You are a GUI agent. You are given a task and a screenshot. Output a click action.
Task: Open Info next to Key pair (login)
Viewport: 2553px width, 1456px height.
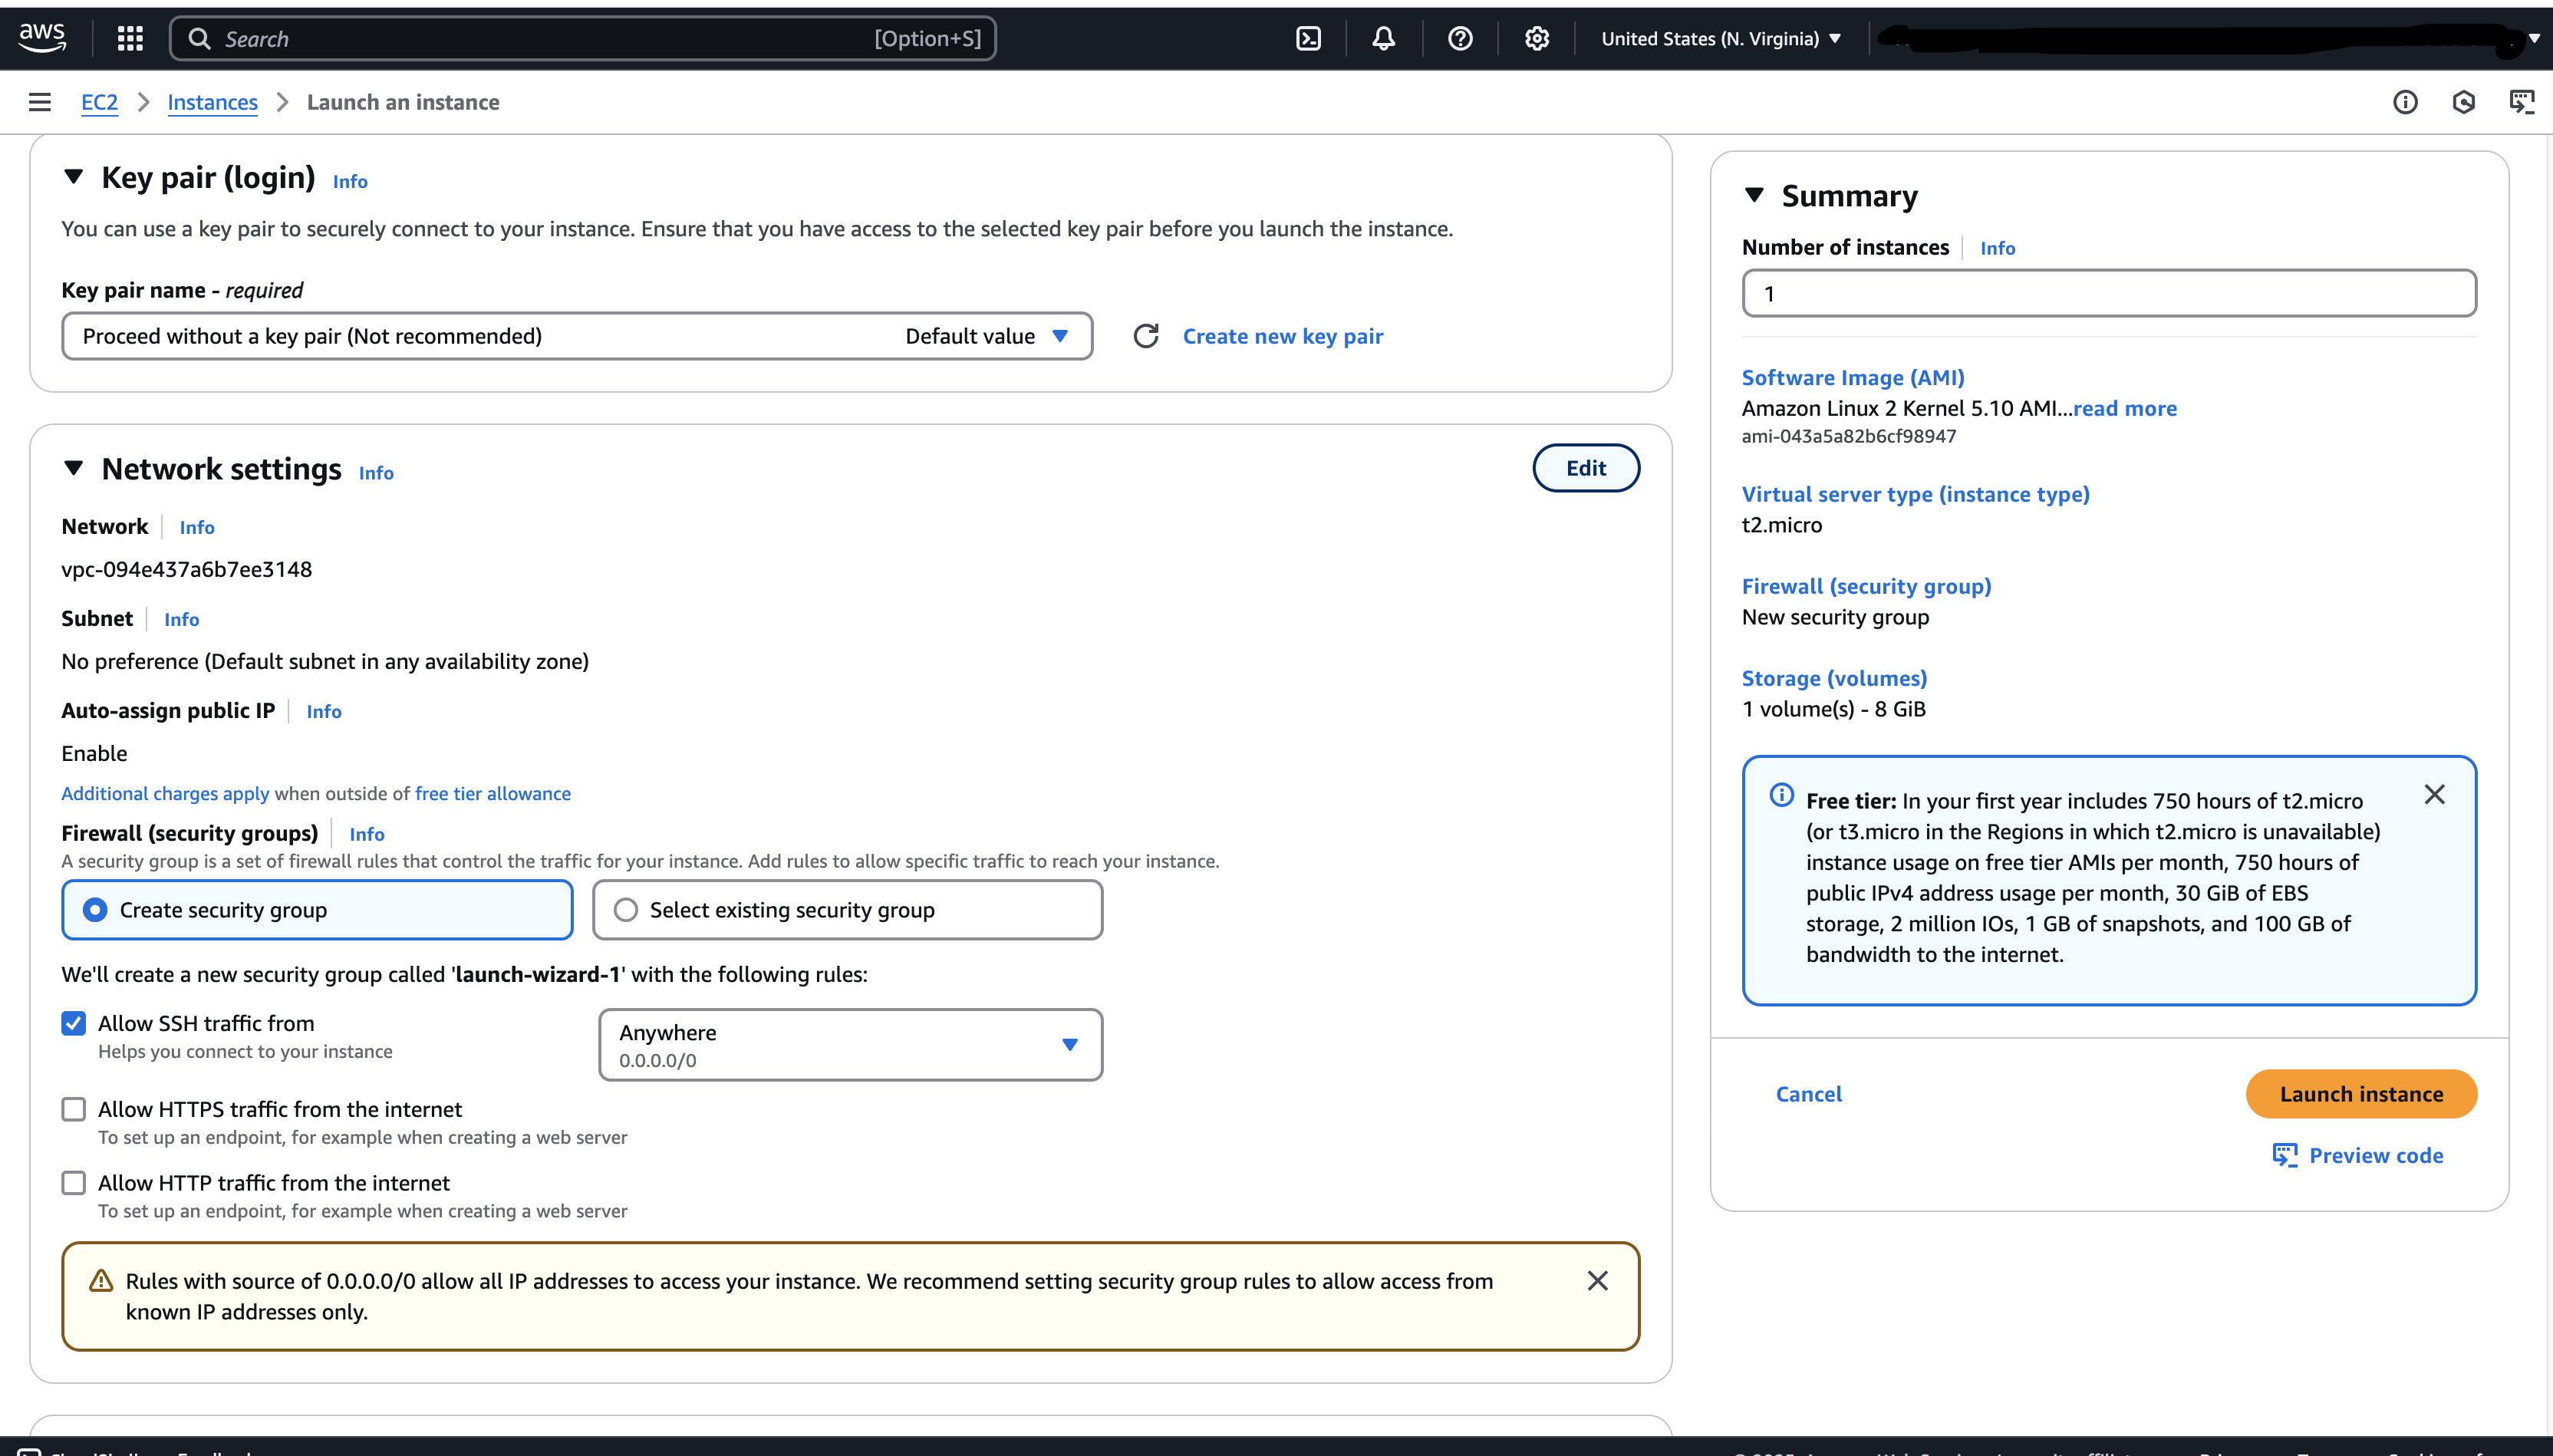(x=350, y=181)
